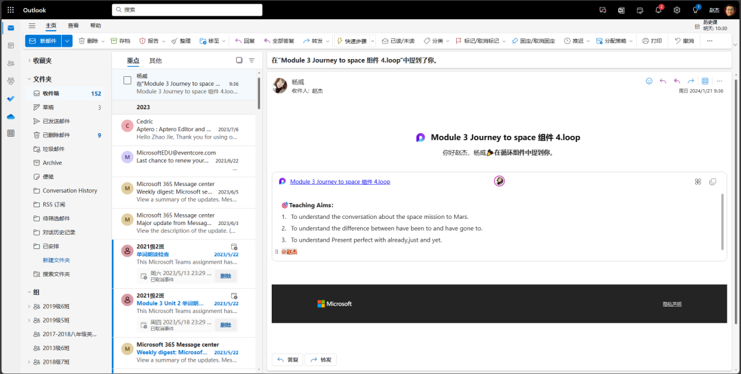Click the forward arrow icon in message header

(x=690, y=81)
